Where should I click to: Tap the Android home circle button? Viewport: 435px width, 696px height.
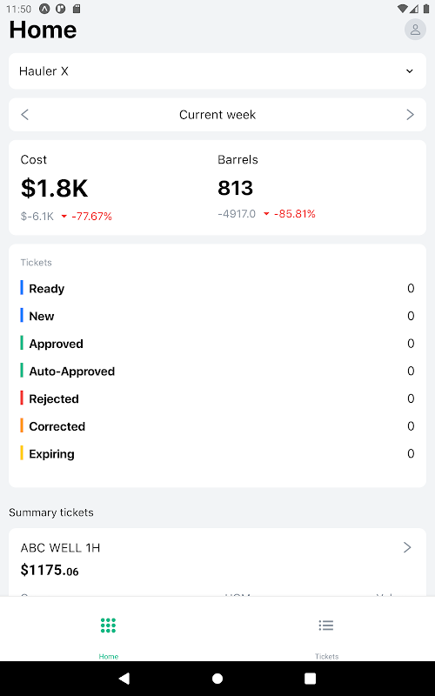pos(217,679)
